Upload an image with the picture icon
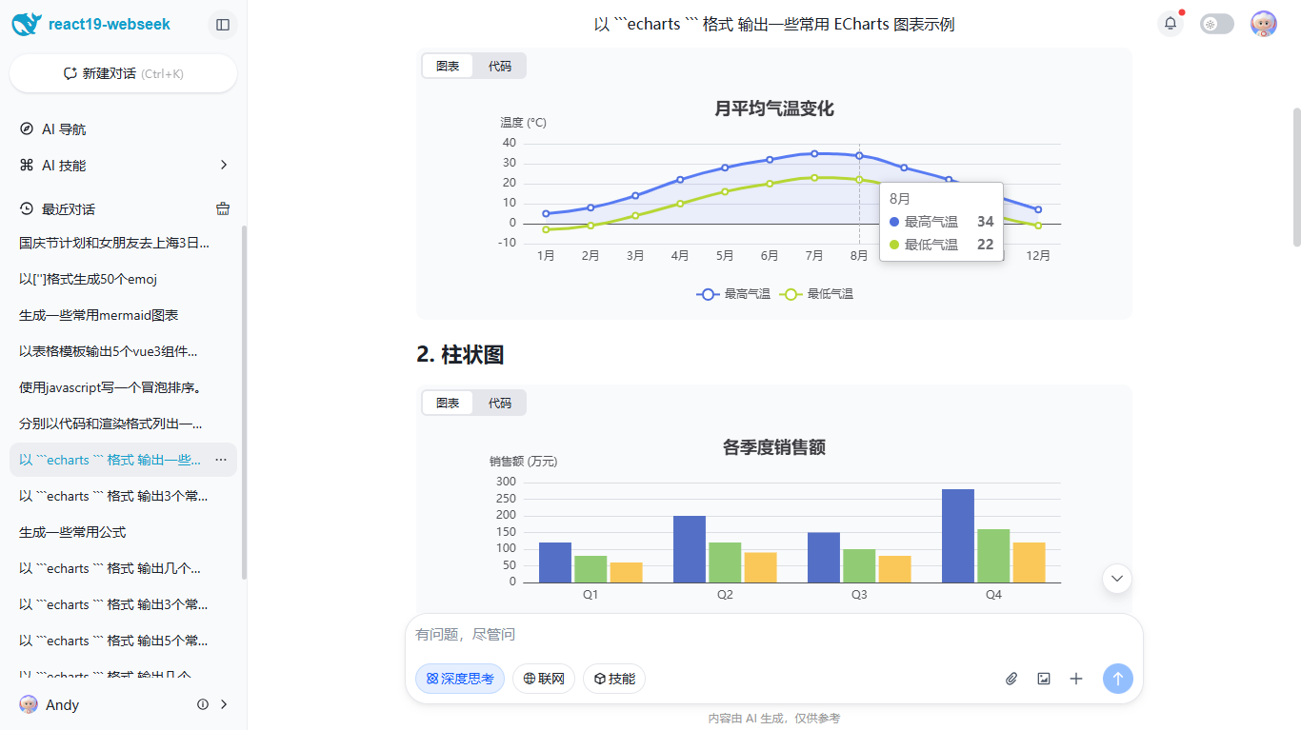 (x=1044, y=679)
